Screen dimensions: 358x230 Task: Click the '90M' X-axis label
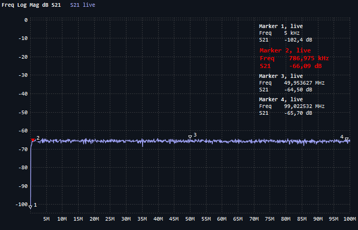click(318, 219)
